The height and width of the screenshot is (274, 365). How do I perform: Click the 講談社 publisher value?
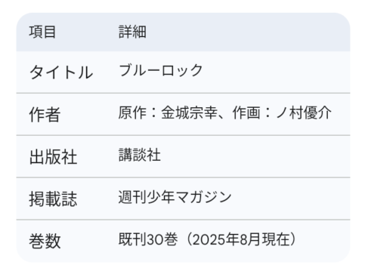[x=140, y=155]
